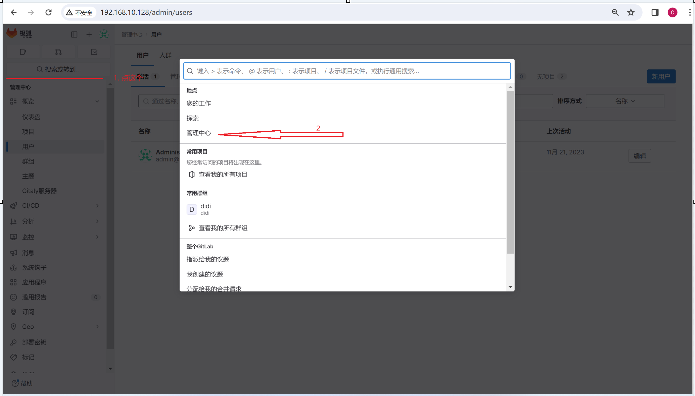The width and height of the screenshot is (695, 396).
Task: Collapse the sidebar with the panel icon
Action: point(74,35)
